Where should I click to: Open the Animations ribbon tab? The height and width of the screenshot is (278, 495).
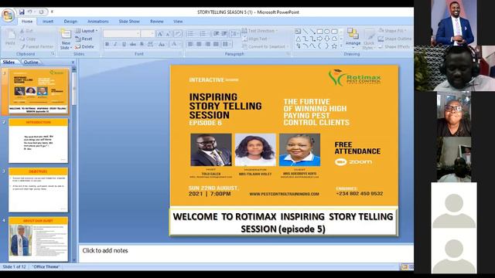98,22
